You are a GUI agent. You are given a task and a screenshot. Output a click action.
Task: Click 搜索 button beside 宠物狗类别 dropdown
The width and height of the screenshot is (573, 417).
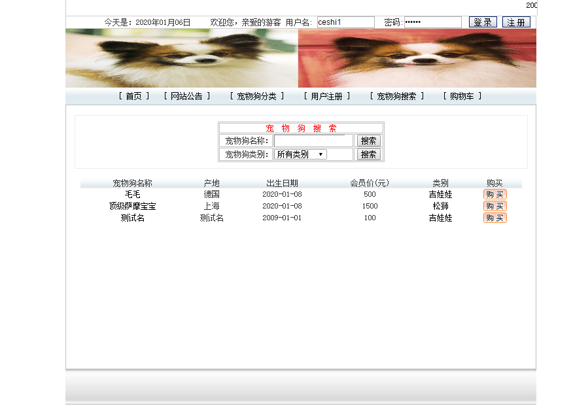click(x=368, y=154)
